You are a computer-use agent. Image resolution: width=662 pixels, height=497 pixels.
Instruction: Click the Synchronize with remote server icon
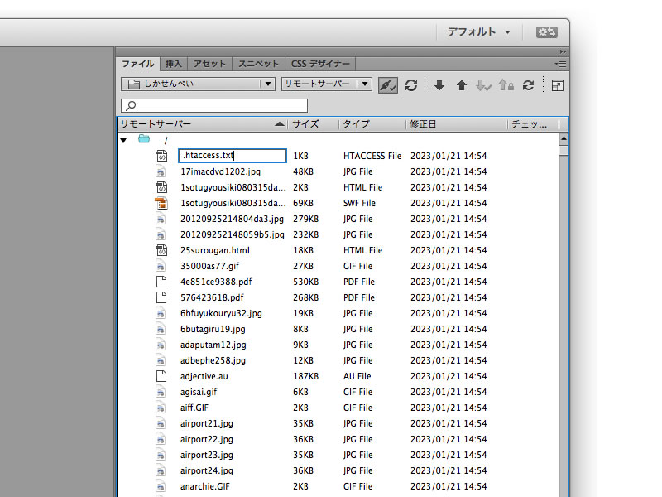(x=528, y=85)
